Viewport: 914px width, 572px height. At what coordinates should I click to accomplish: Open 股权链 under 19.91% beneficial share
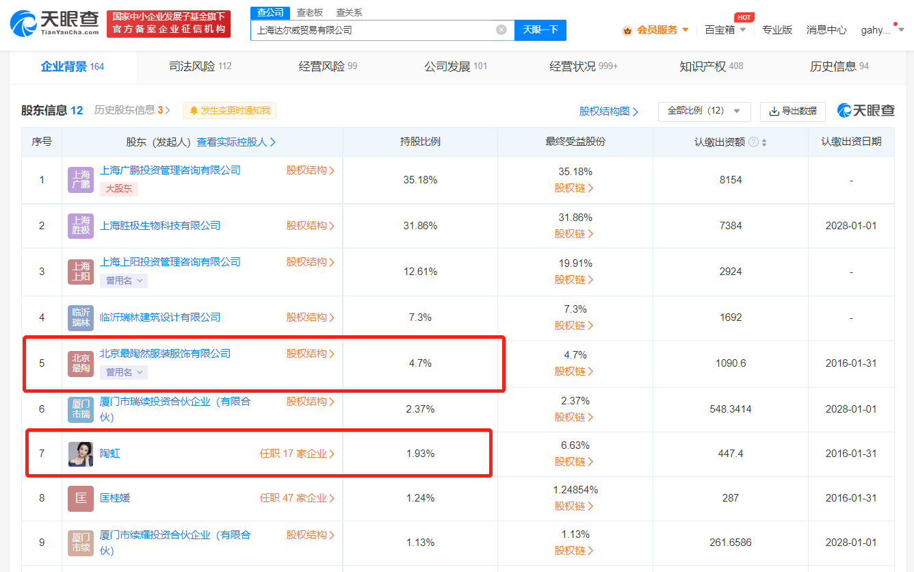point(574,279)
